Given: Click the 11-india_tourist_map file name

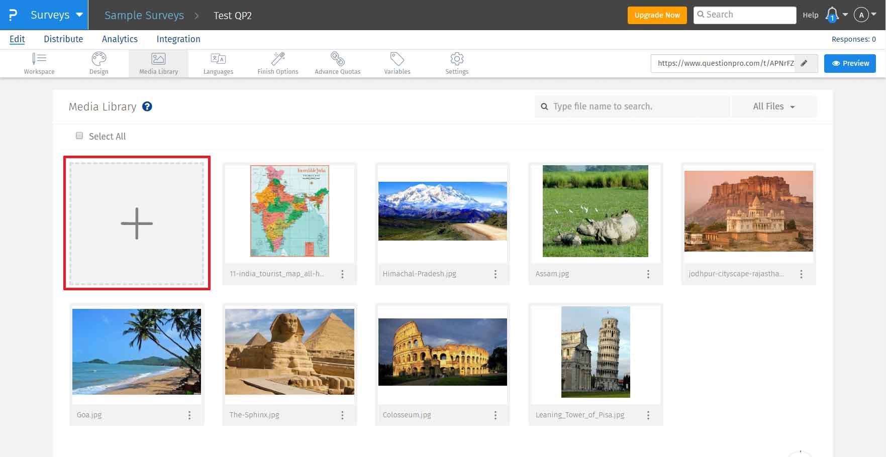Looking at the screenshot, I should tap(276, 274).
